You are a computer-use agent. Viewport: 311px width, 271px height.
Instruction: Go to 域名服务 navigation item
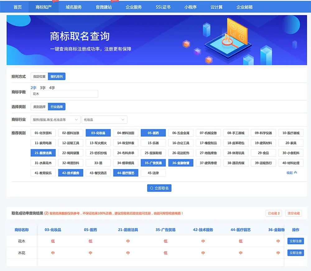point(74,7)
